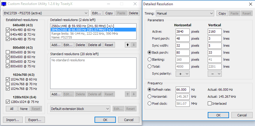Click the Standard resolutions empty list box
This screenshot has width=255, height=126.
click(x=93, y=73)
